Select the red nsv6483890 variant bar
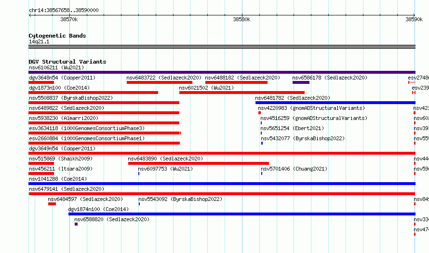The image size is (429, 253). point(199,163)
